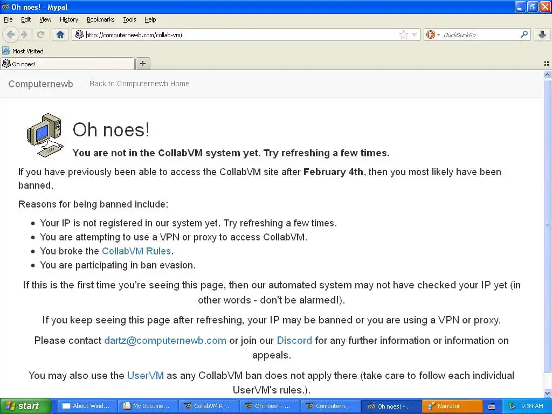Switch to the My Docume... taskbar window

[x=147, y=406]
